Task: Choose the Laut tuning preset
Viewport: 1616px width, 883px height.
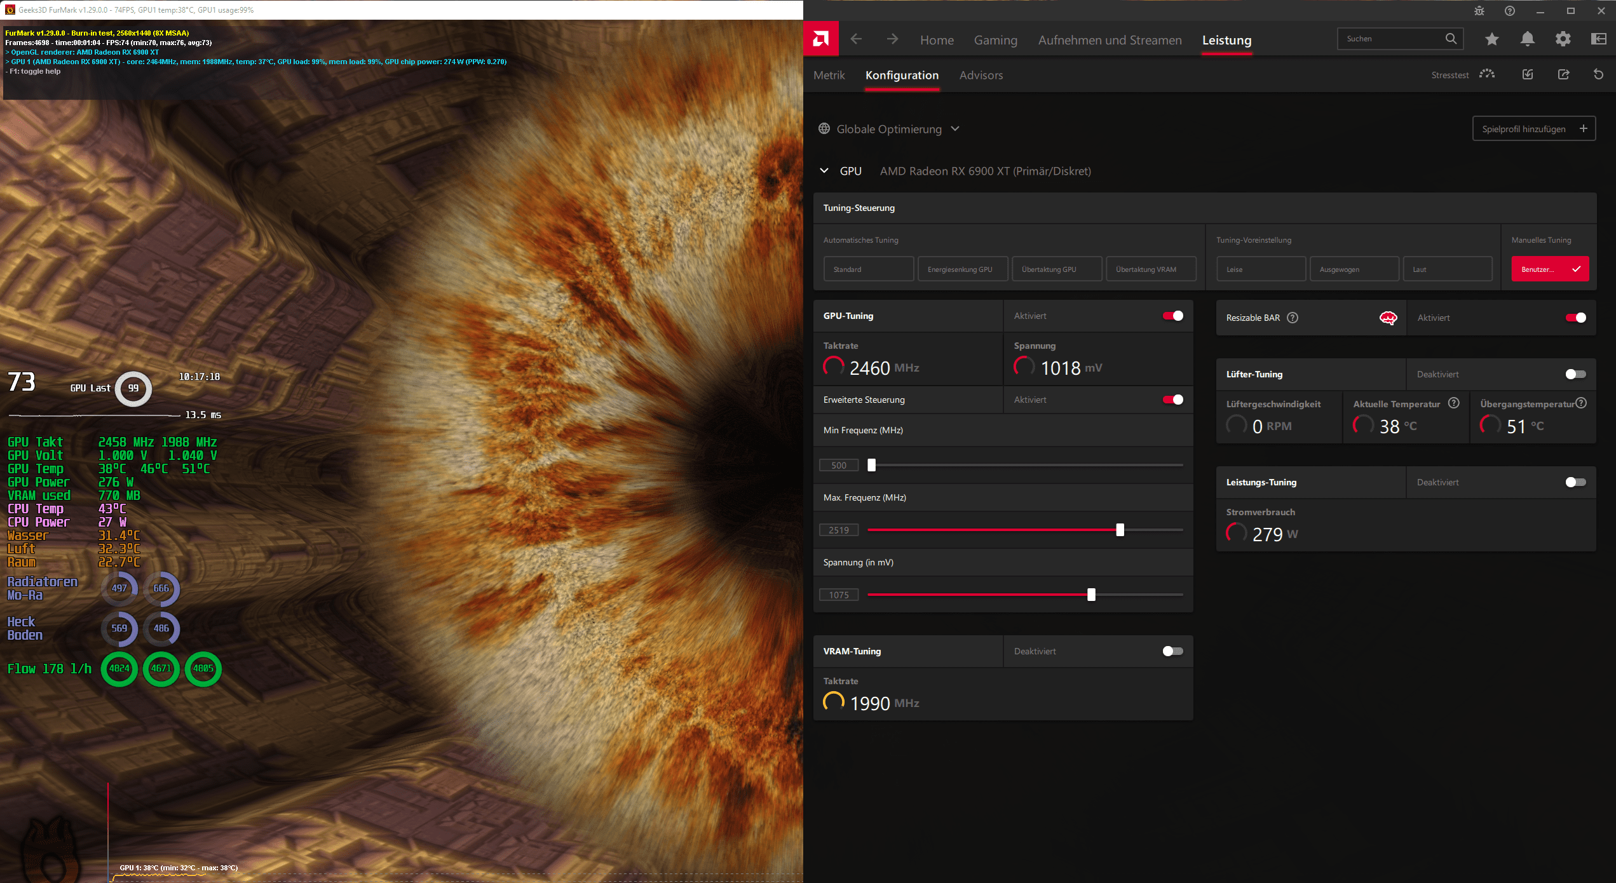Action: click(x=1448, y=269)
